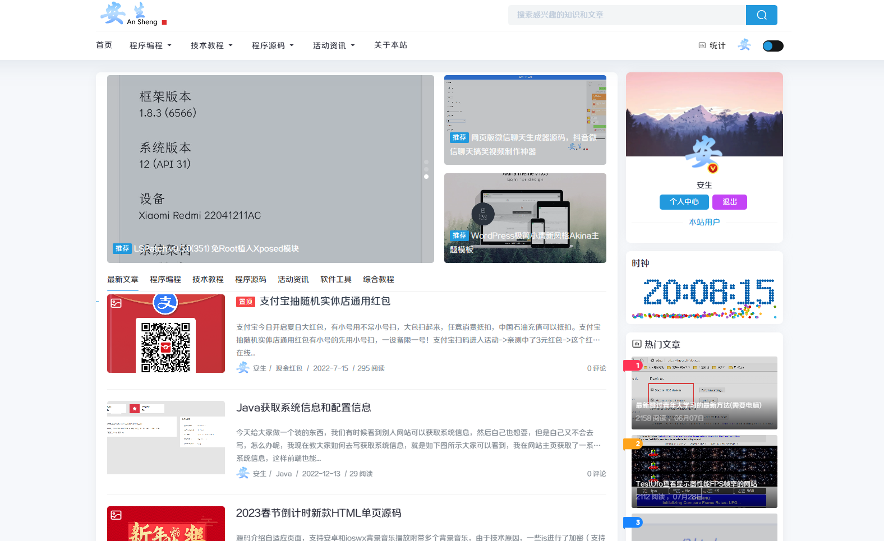Switch to the 程序编程 article tab
Viewport: 884px width, 541px height.
[165, 279]
